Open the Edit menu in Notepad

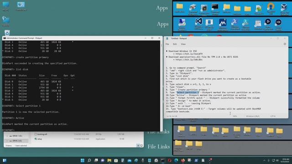coord(175,44)
